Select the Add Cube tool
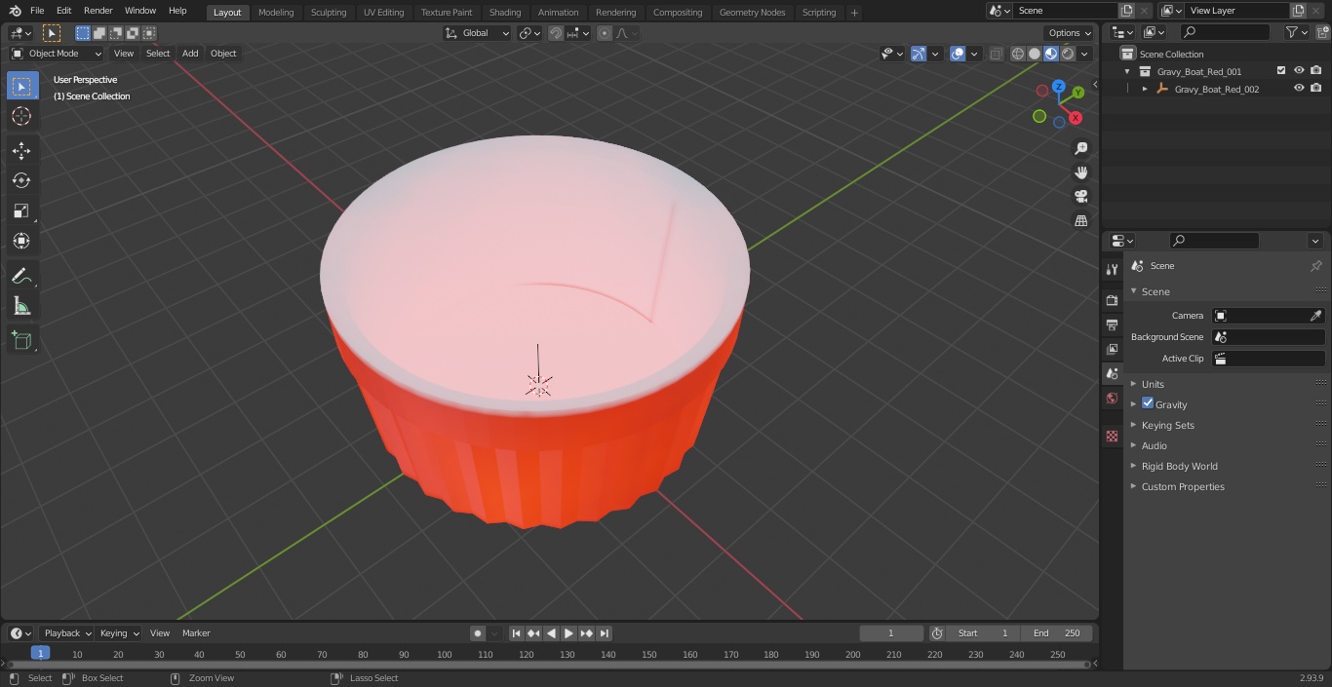 click(21, 341)
